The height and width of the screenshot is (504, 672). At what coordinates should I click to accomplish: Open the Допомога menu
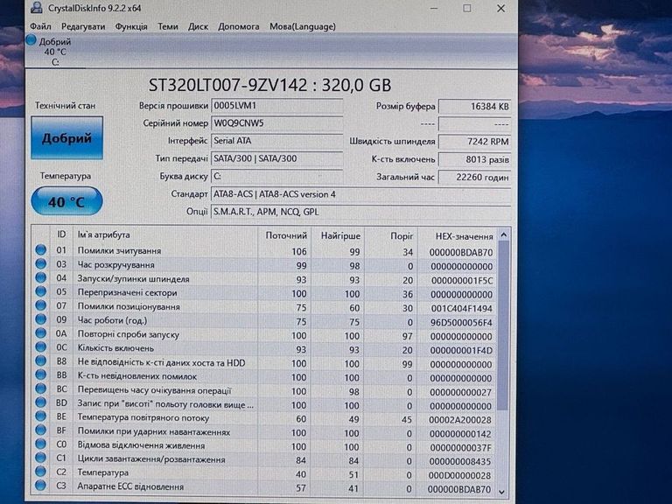pyautogui.click(x=239, y=26)
